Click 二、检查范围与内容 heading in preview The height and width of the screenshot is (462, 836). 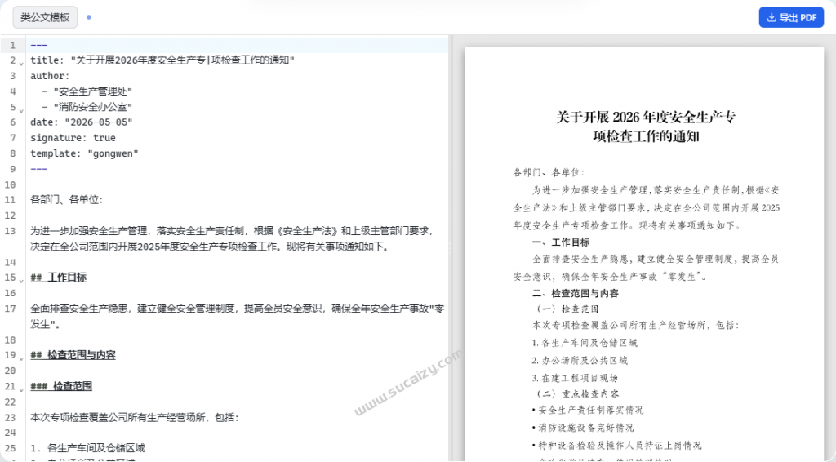coord(576,293)
